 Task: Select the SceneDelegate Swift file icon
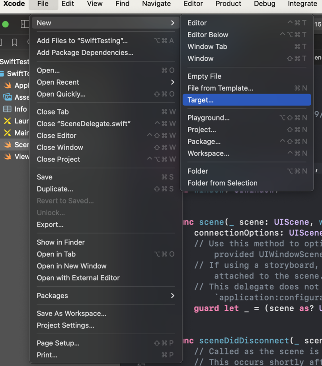[x=8, y=145]
